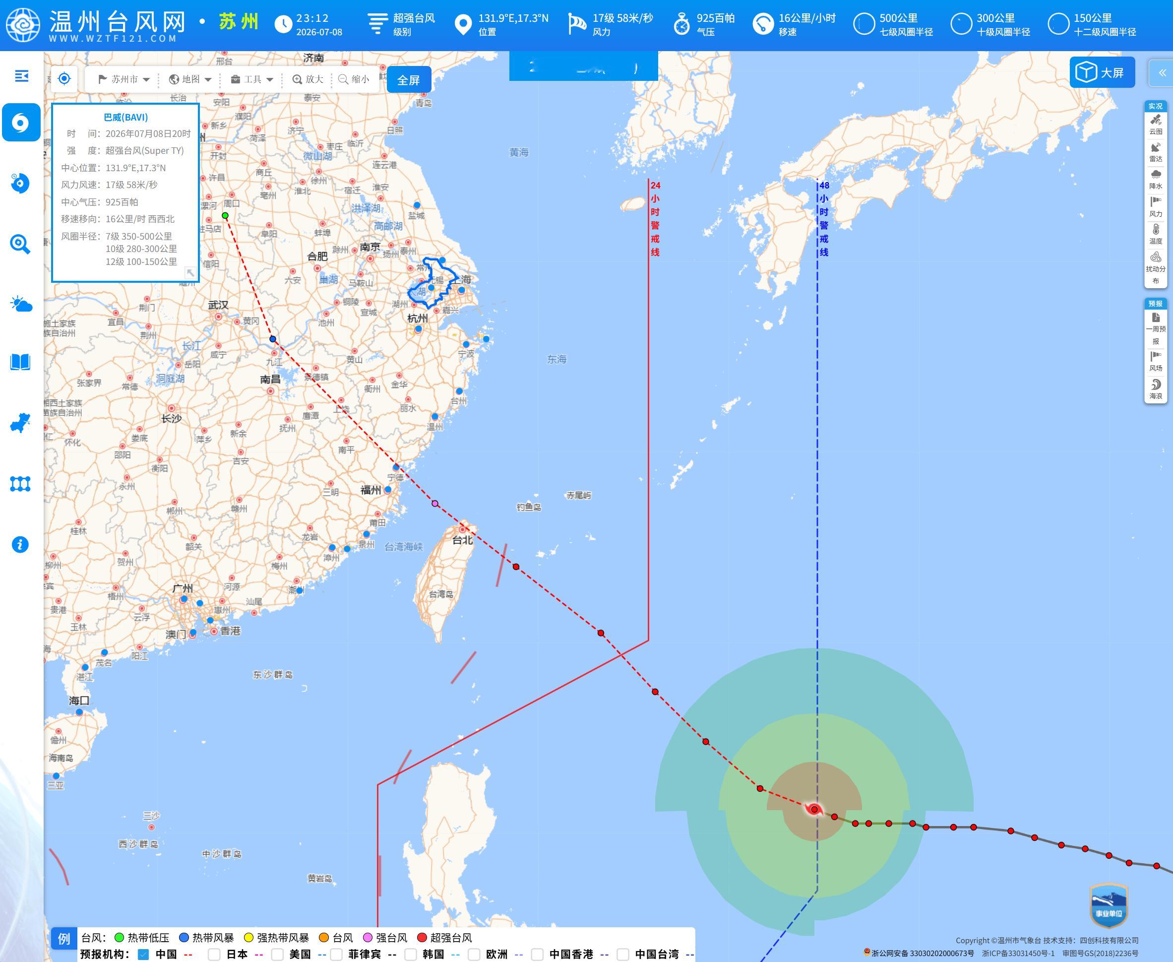The width and height of the screenshot is (1173, 962).
Task: Collapse the right panel double-chevron
Action: [x=1162, y=72]
